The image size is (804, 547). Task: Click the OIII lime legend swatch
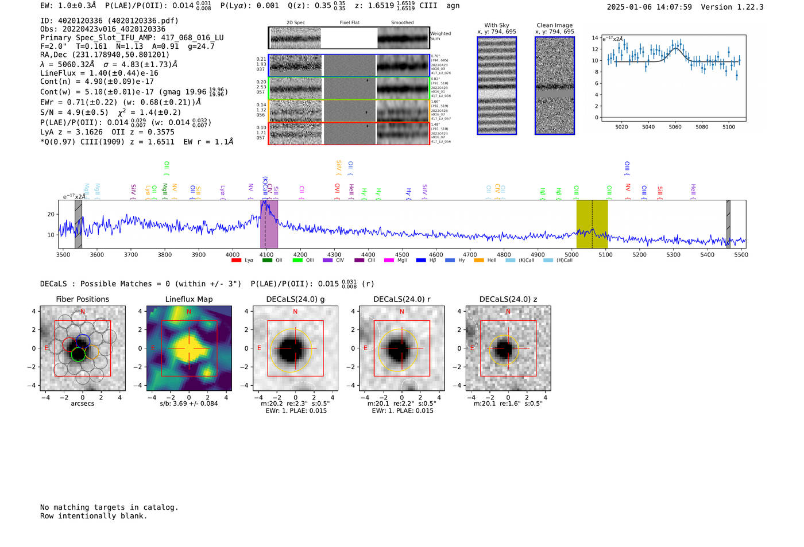point(297,261)
